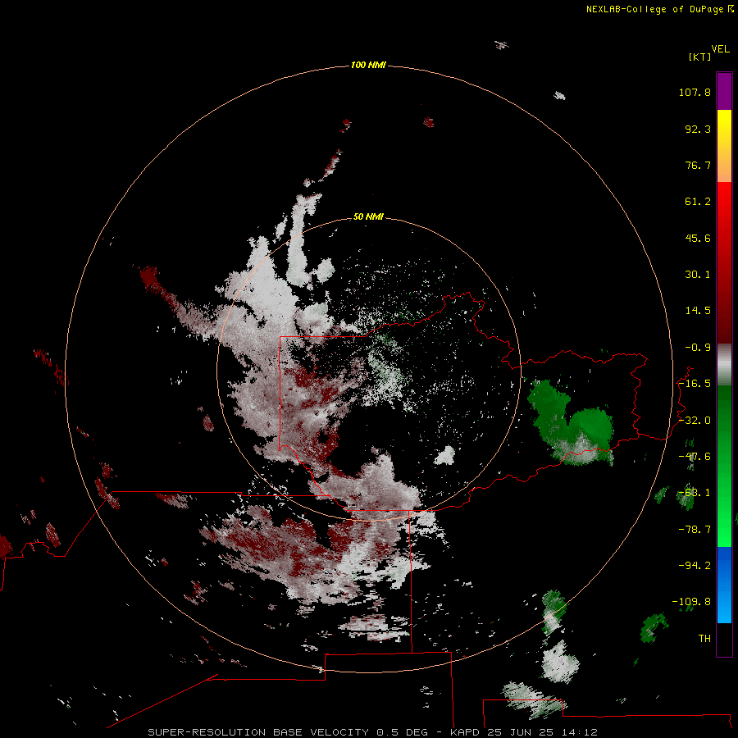The image size is (738, 738).
Task: Select the -16.5 legend value
Action: [695, 384]
